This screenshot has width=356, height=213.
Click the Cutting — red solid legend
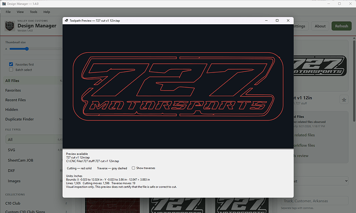79,168
